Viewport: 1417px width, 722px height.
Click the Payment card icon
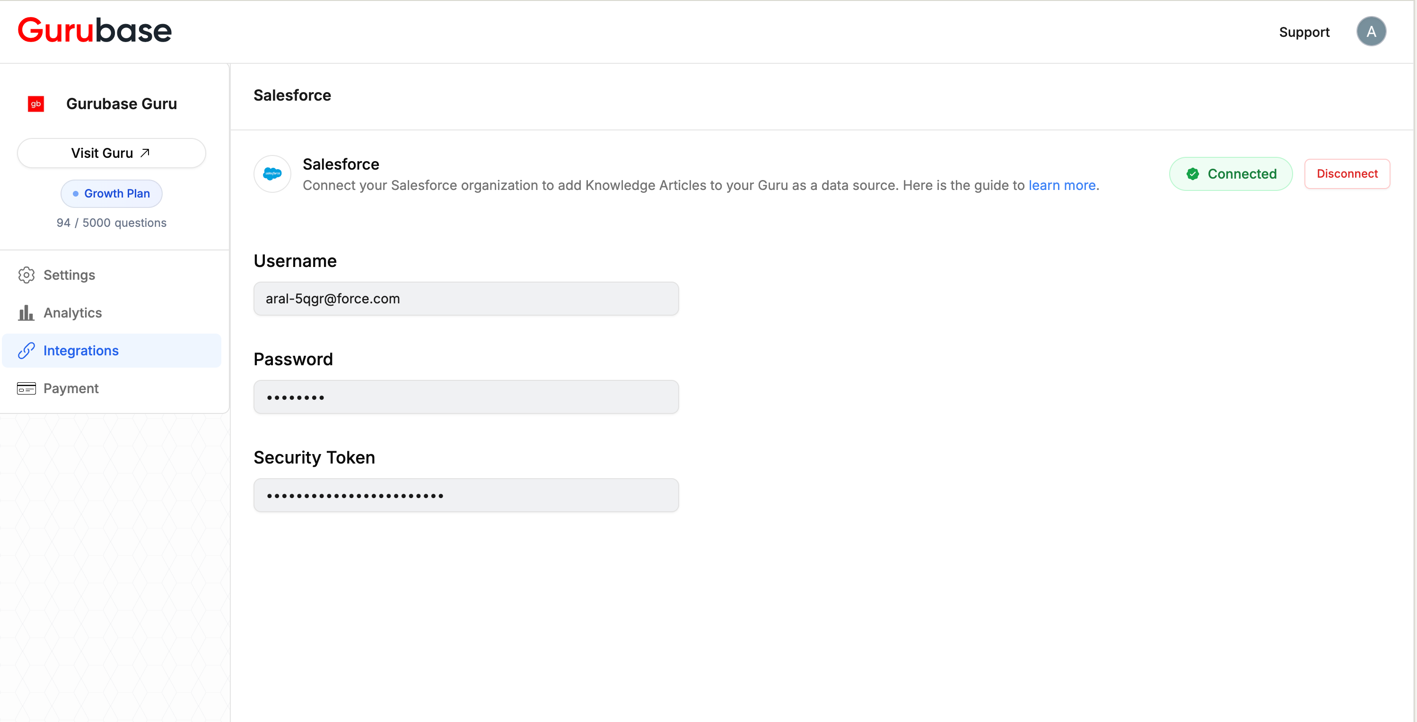click(26, 388)
